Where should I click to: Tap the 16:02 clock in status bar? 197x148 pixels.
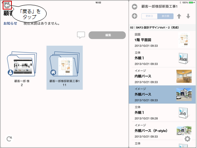point(98,3)
